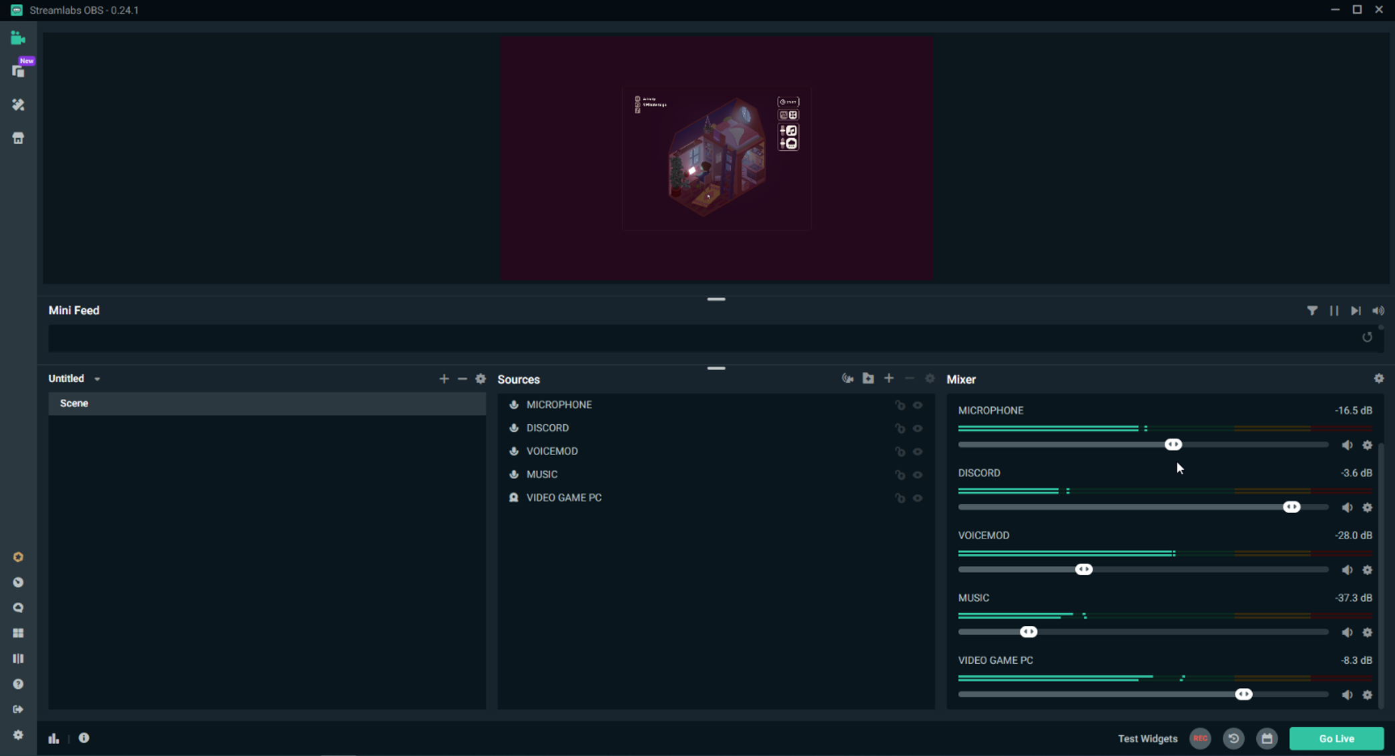Viewport: 1395px width, 756px height.
Task: Toggle lock on VOICEMOD source
Action: [900, 452]
